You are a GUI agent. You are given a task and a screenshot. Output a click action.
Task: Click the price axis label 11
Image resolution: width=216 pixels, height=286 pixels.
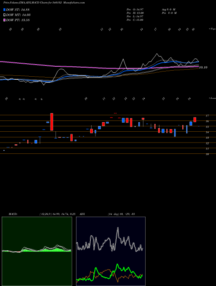tap(207, 149)
